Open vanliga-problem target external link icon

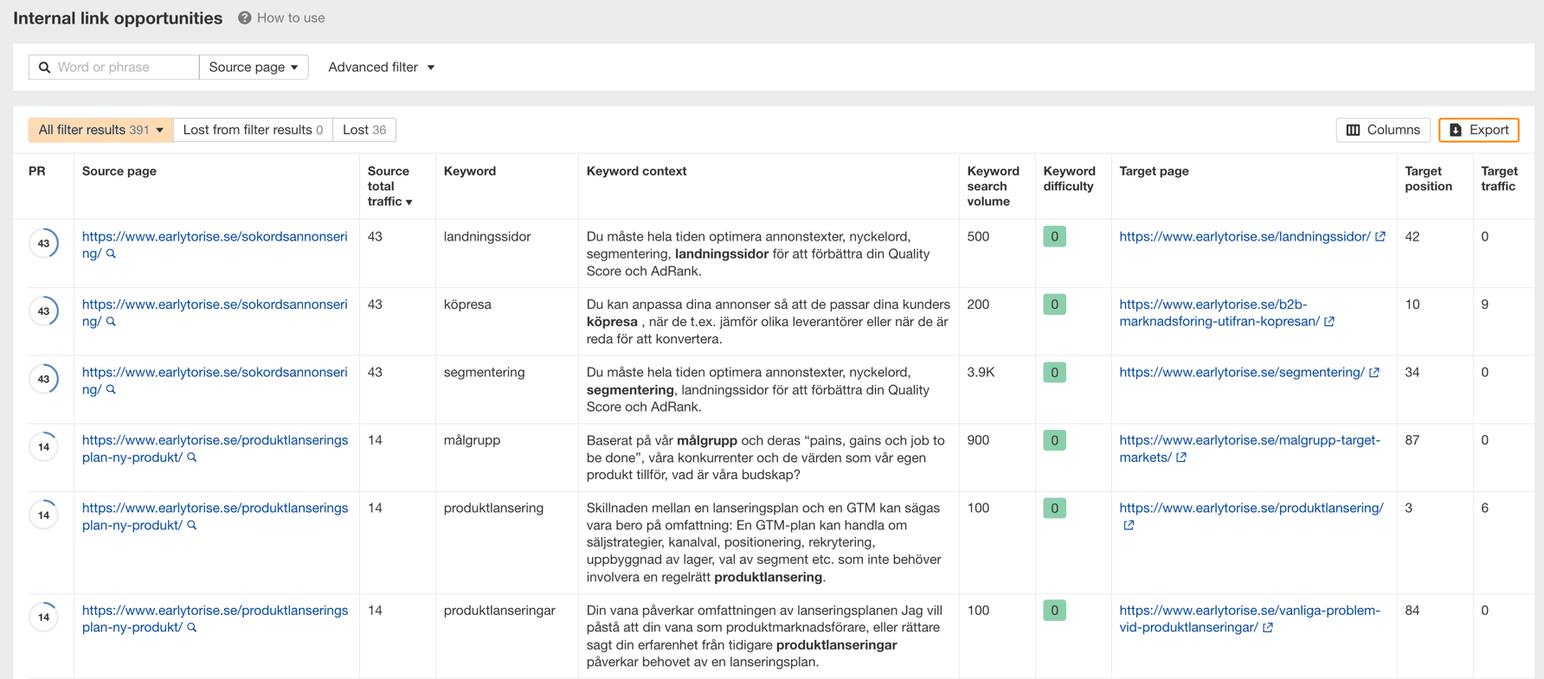tap(1268, 628)
